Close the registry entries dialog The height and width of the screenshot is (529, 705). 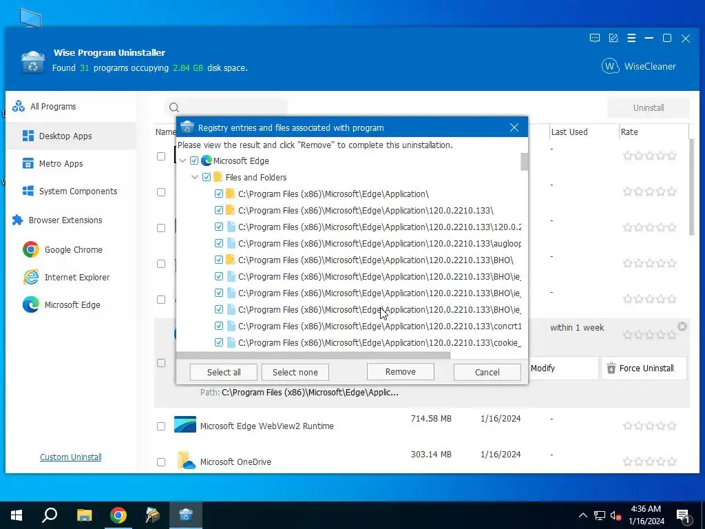coord(514,127)
